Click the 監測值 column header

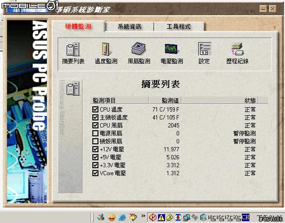coord(165,100)
